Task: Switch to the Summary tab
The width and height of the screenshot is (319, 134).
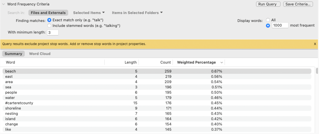Action: pyautogui.click(x=13, y=54)
